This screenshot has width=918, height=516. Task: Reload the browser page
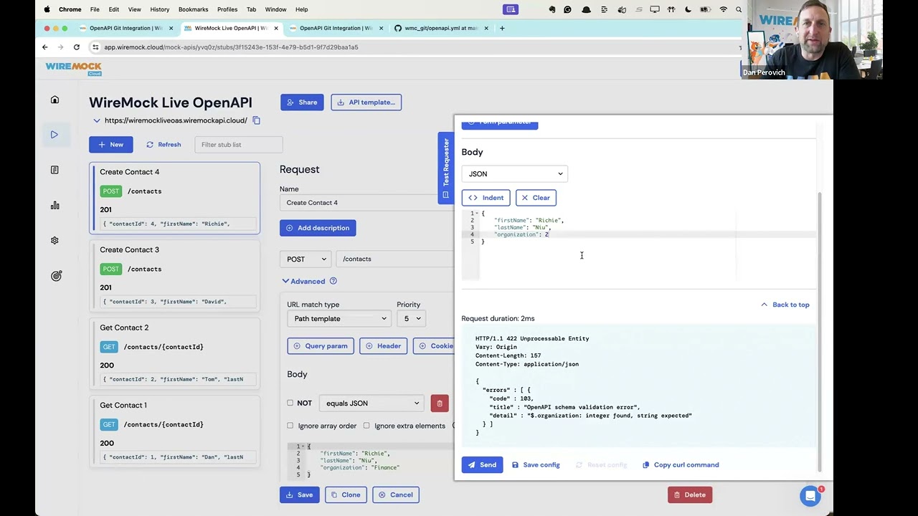click(77, 47)
